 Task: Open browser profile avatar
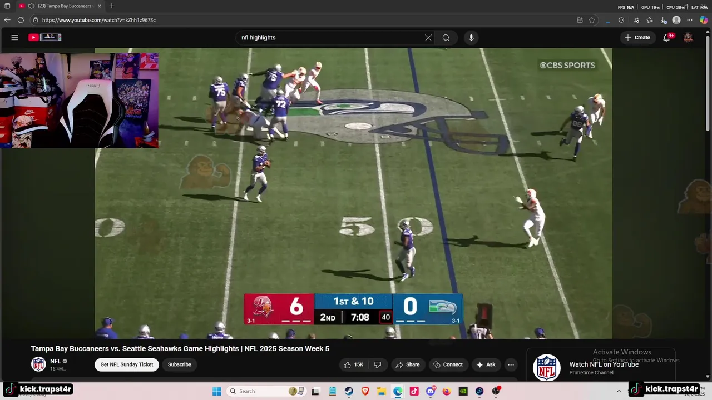[x=676, y=20]
